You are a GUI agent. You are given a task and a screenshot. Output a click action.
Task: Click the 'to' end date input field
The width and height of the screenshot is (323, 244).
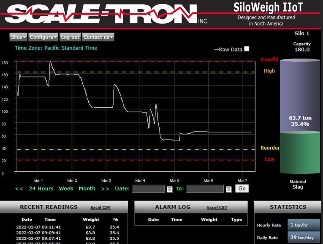tap(205, 188)
